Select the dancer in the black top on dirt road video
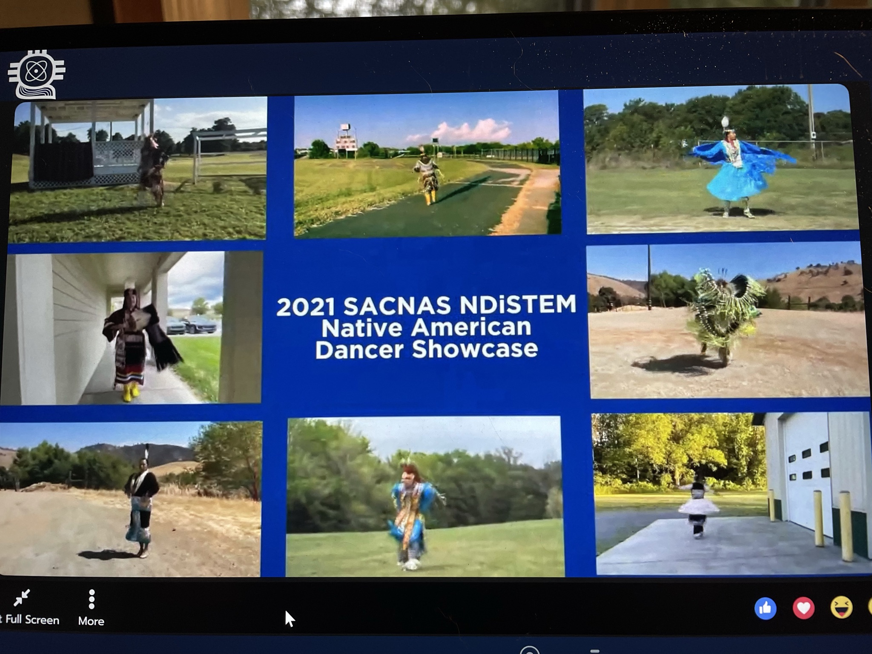872x654 pixels. pos(130,499)
